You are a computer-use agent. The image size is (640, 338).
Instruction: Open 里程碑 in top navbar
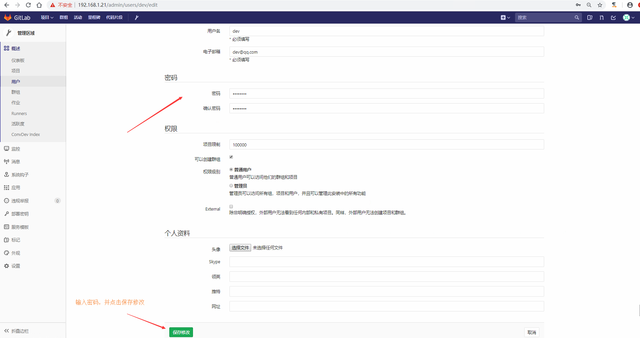click(94, 17)
